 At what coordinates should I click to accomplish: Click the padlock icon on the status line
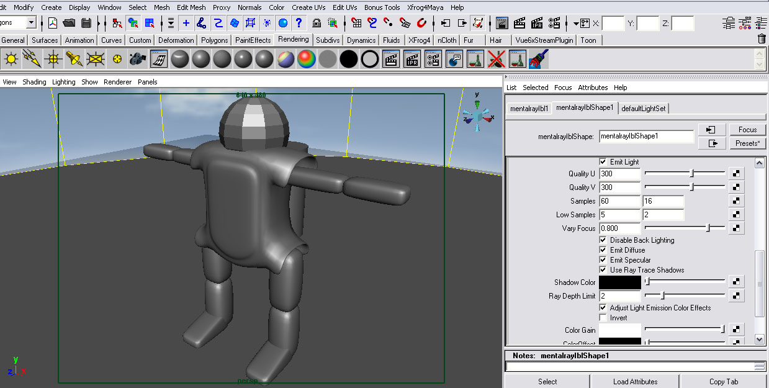click(x=317, y=24)
